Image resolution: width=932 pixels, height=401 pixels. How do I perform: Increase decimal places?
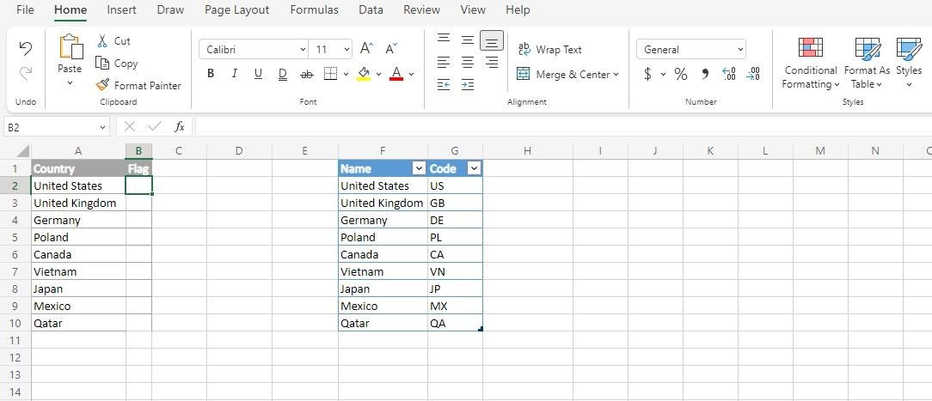tap(729, 74)
